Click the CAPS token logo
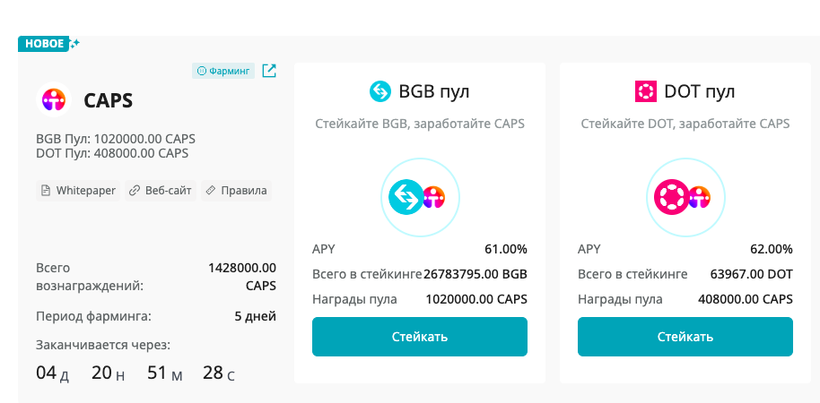820x403 pixels. click(55, 100)
